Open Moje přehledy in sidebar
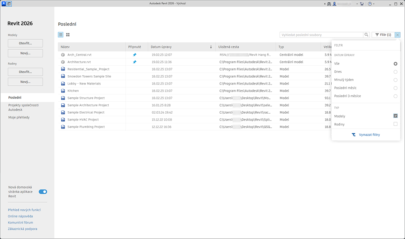Viewport: 405px width, 239px height. [19, 117]
